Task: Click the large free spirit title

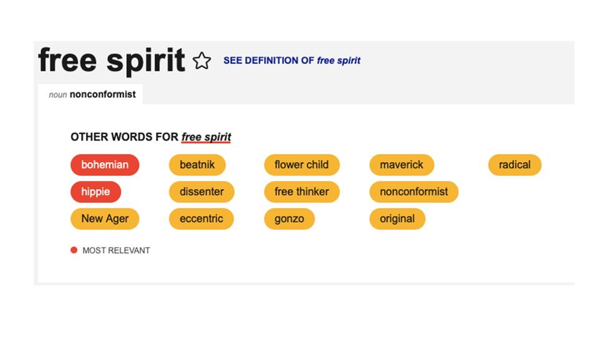Action: coord(112,61)
